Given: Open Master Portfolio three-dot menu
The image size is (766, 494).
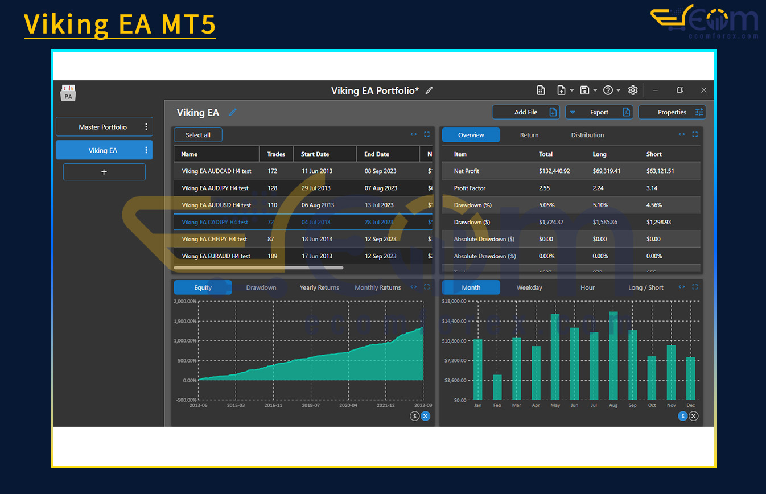Looking at the screenshot, I should (x=146, y=127).
